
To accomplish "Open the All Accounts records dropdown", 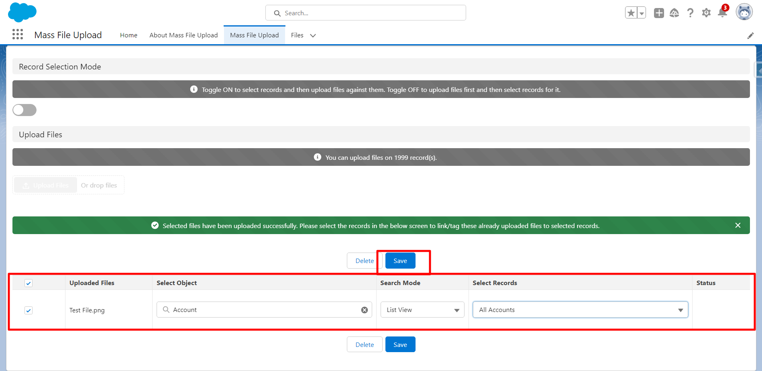I will [x=581, y=310].
